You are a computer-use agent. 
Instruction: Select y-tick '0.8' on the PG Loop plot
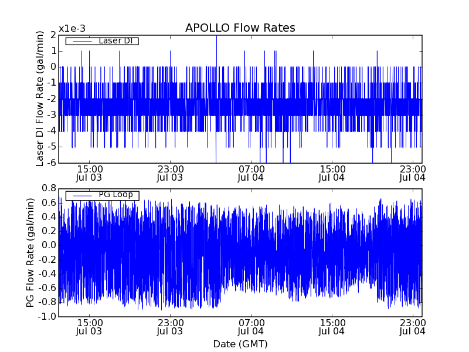(49, 188)
